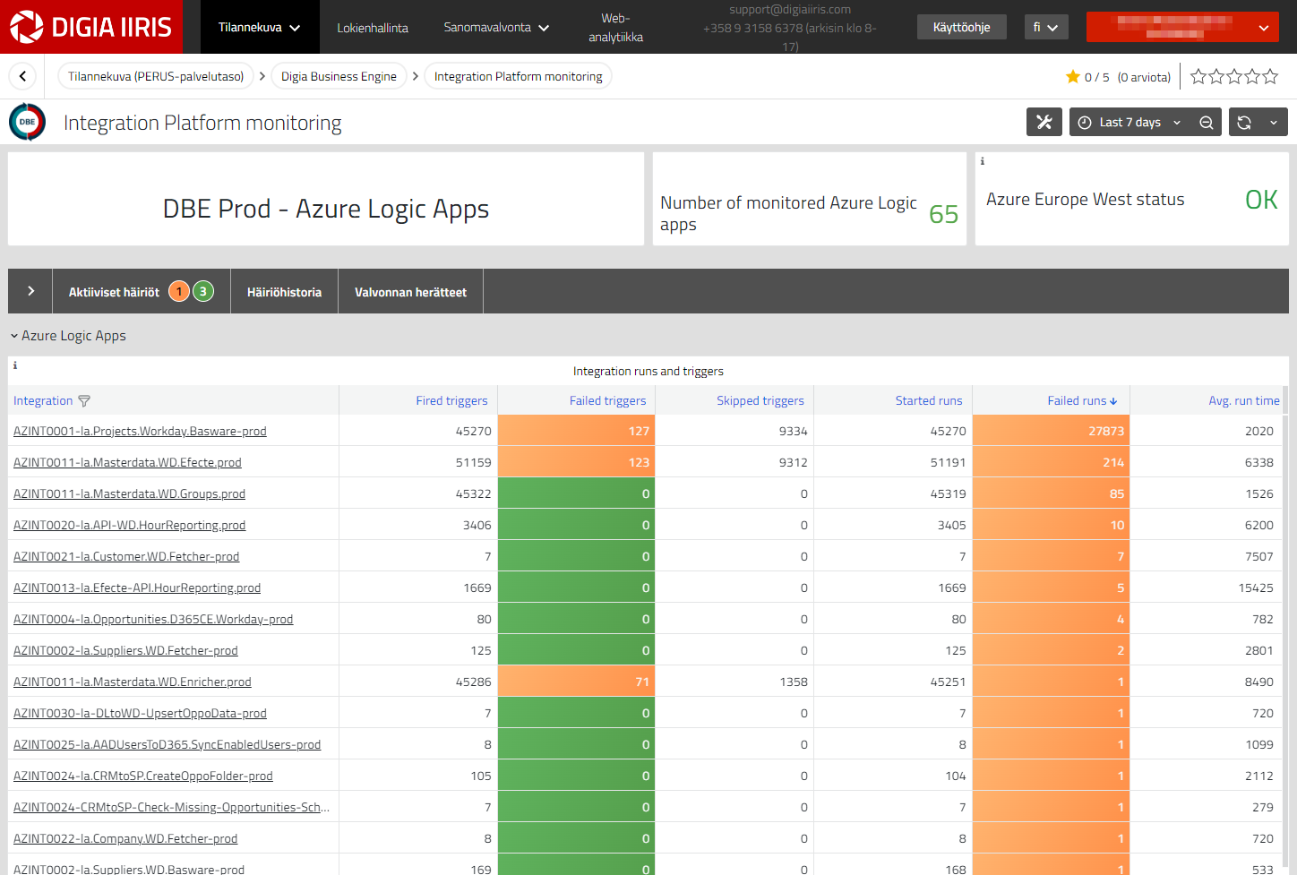
Task: Click the Käyttöohje button
Action: [x=961, y=27]
